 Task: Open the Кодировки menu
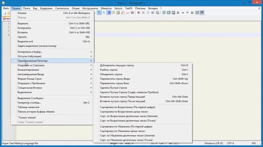point(46,8)
